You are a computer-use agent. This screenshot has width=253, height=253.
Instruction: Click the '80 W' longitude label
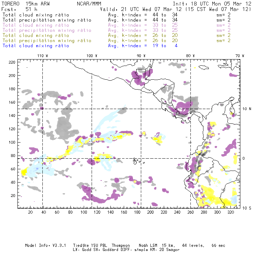(190, 56)
